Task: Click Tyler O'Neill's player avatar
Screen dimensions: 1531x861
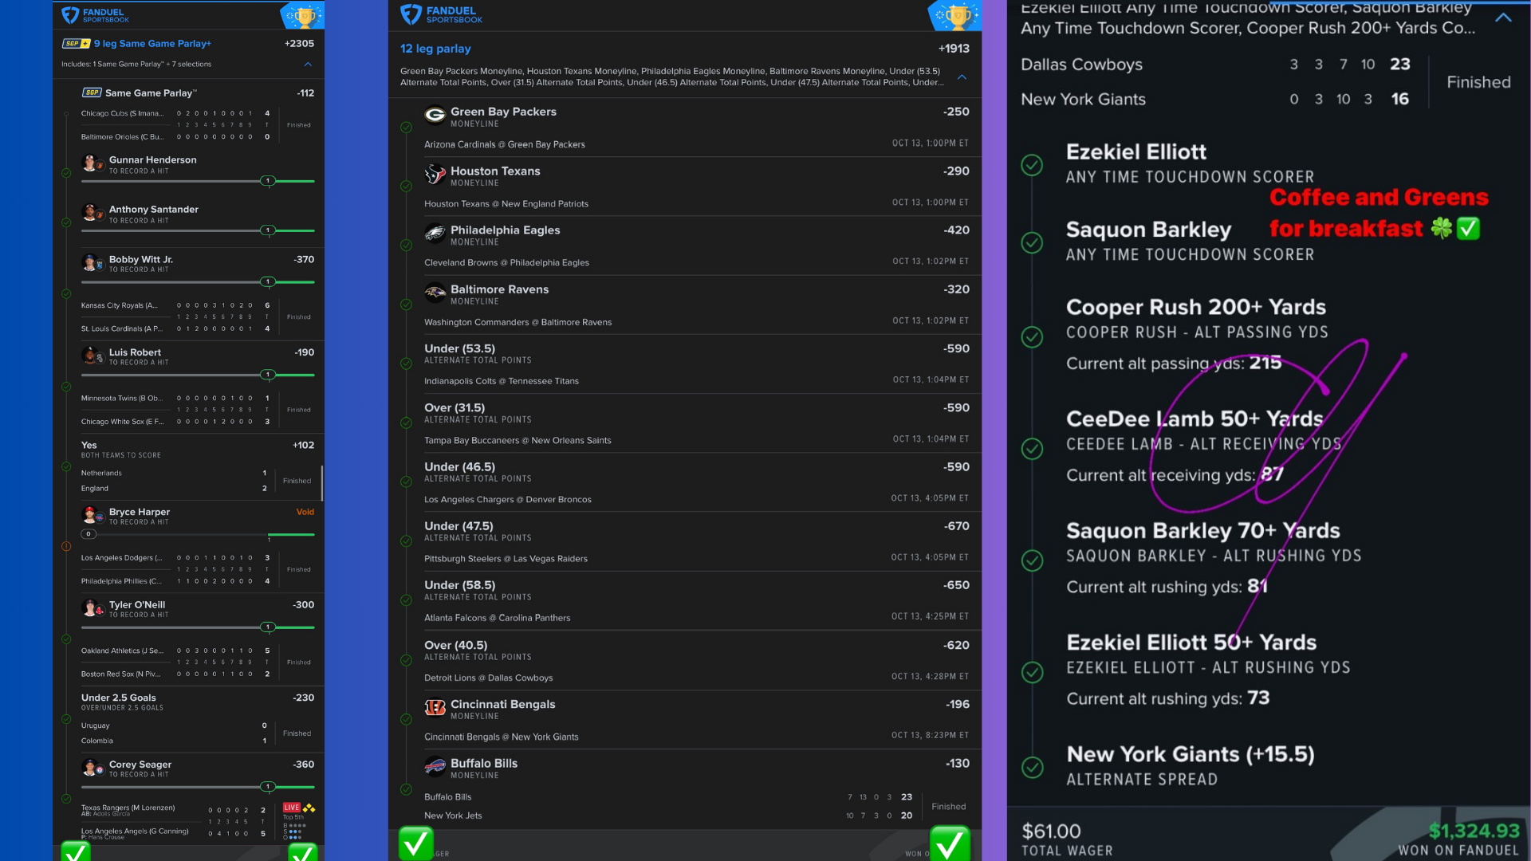Action: point(92,608)
